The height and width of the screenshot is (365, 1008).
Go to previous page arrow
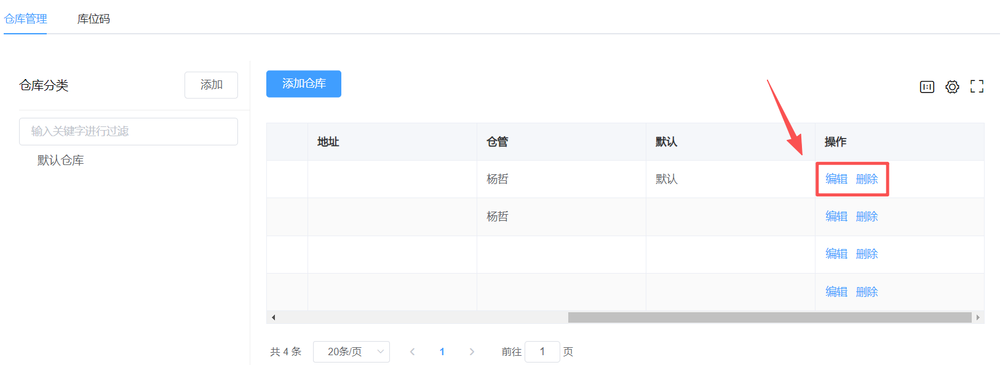[412, 352]
